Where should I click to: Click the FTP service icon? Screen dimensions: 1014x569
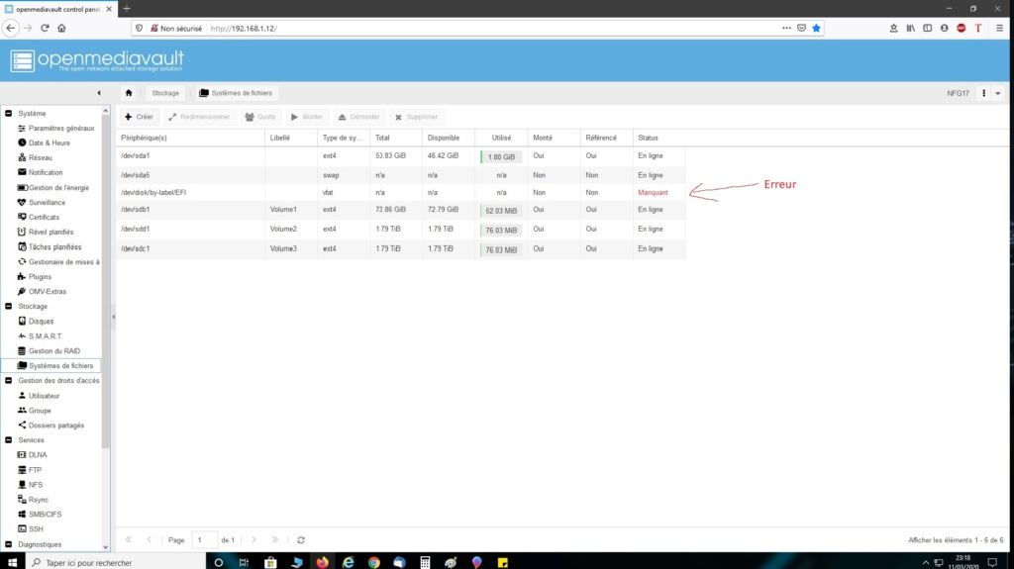tap(22, 470)
